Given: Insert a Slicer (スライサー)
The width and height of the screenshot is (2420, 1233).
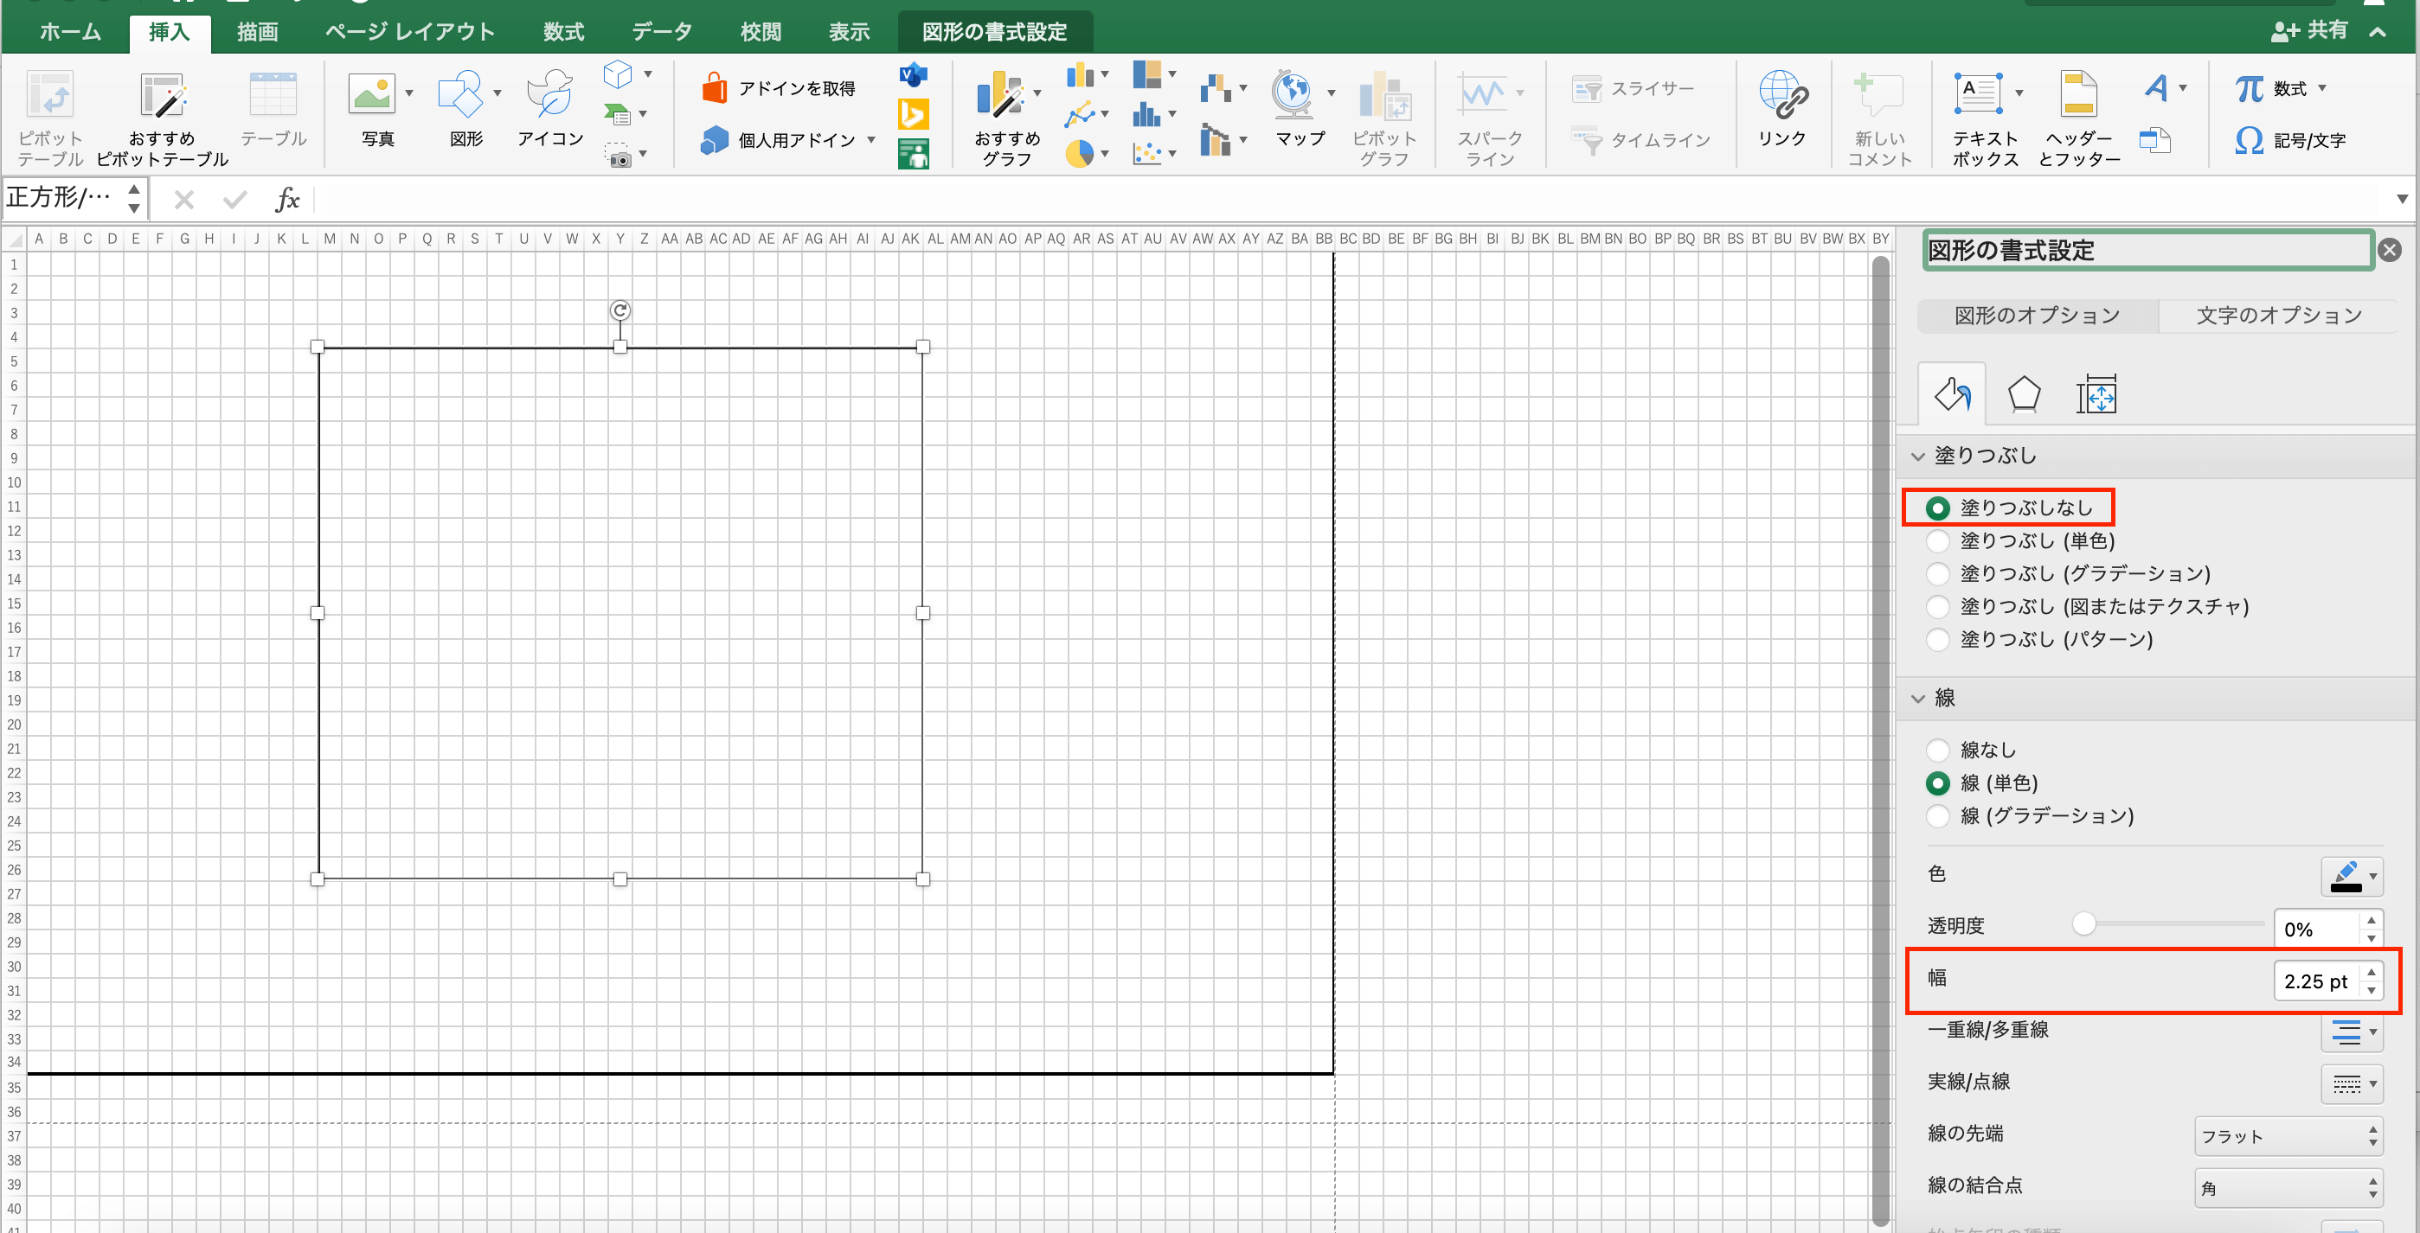Looking at the screenshot, I should [1633, 88].
